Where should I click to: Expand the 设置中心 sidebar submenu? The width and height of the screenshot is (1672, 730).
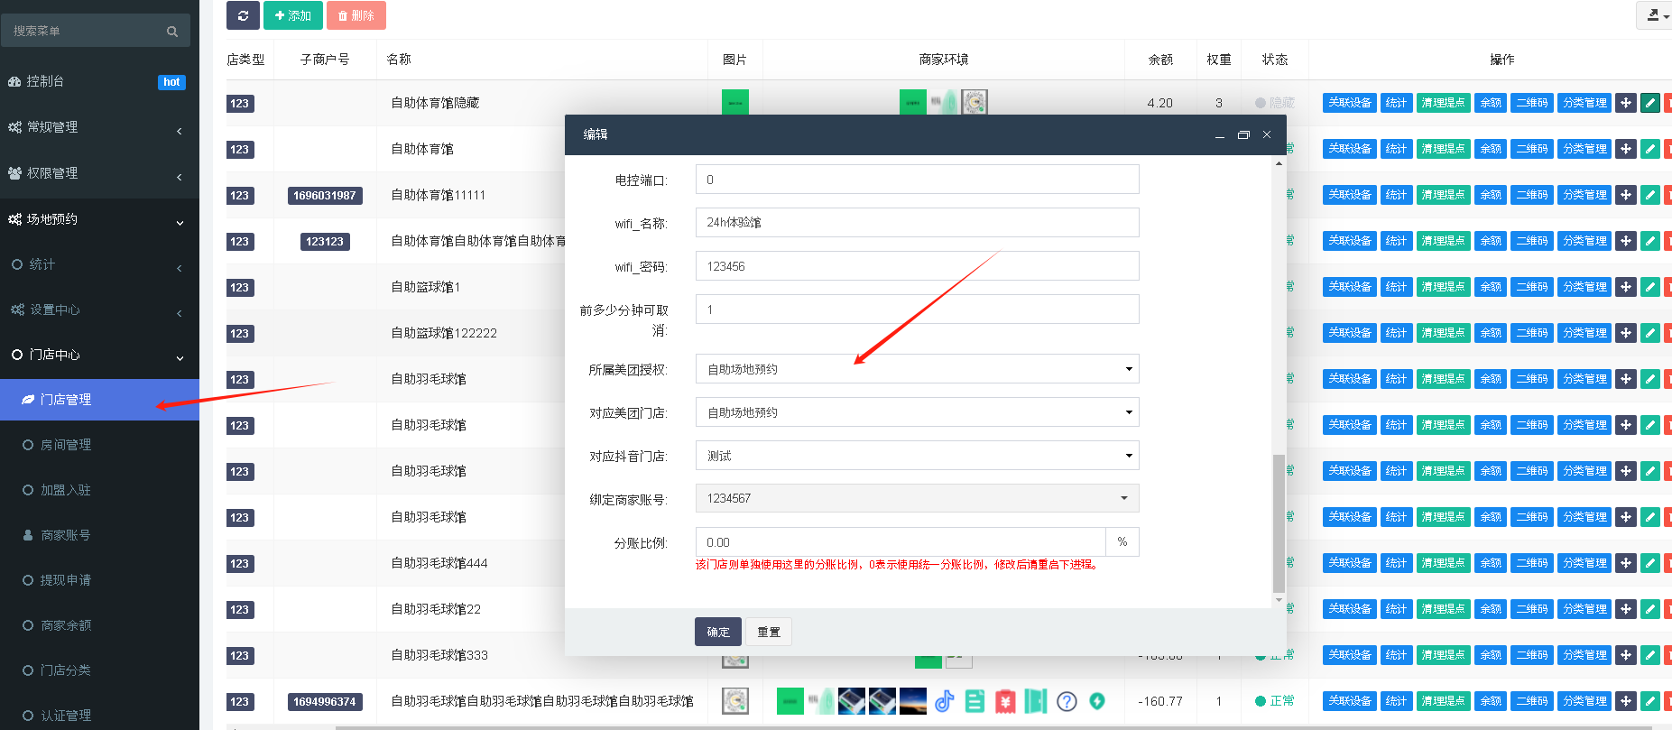[99, 310]
